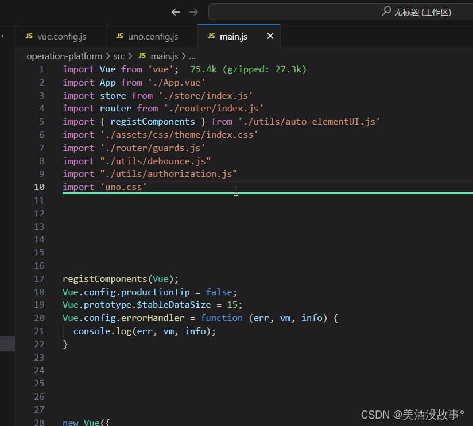Click the registComponents import on line 5
This screenshot has height=426, width=473.
click(x=152, y=121)
